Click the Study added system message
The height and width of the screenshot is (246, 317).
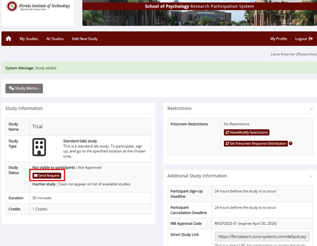point(31,68)
